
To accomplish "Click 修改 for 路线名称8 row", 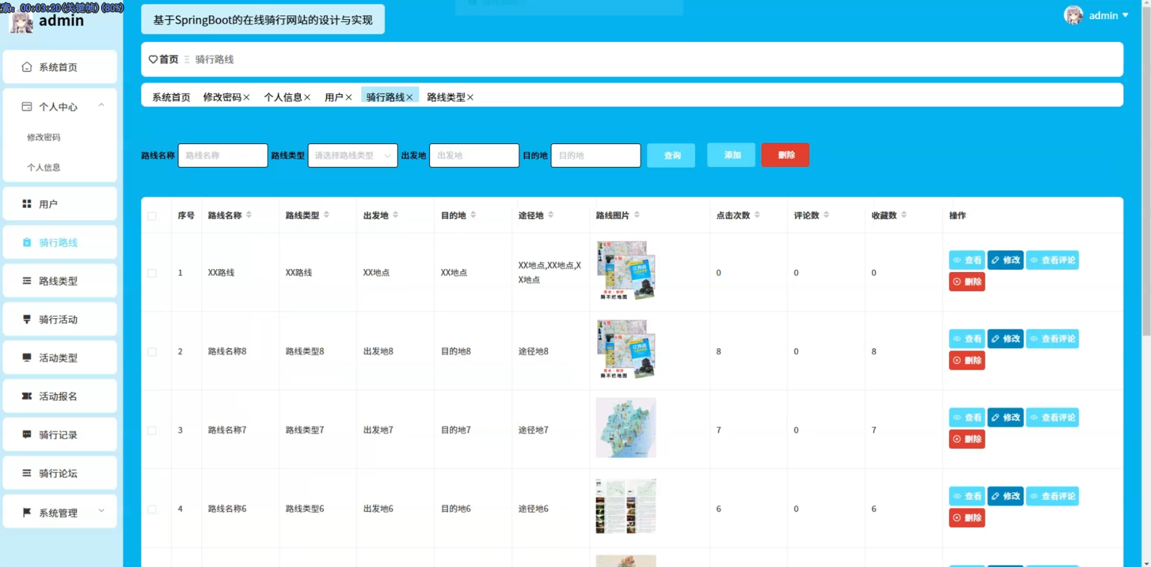I will coord(1006,339).
